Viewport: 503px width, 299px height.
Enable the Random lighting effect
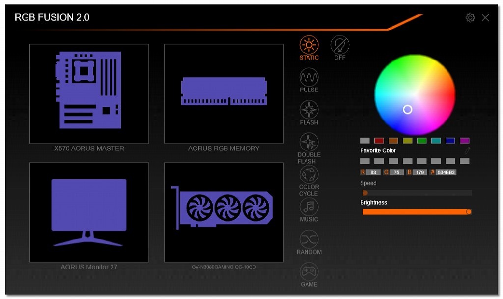click(309, 239)
